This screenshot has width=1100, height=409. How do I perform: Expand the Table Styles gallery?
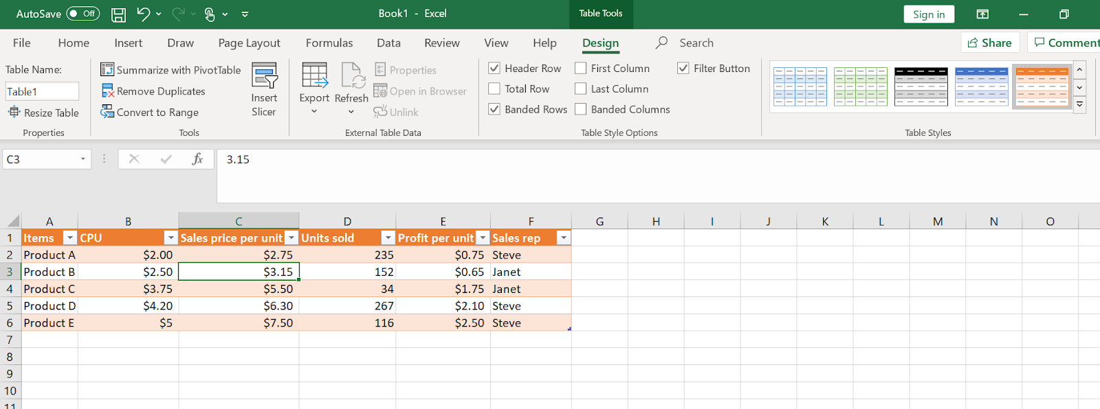click(x=1080, y=105)
